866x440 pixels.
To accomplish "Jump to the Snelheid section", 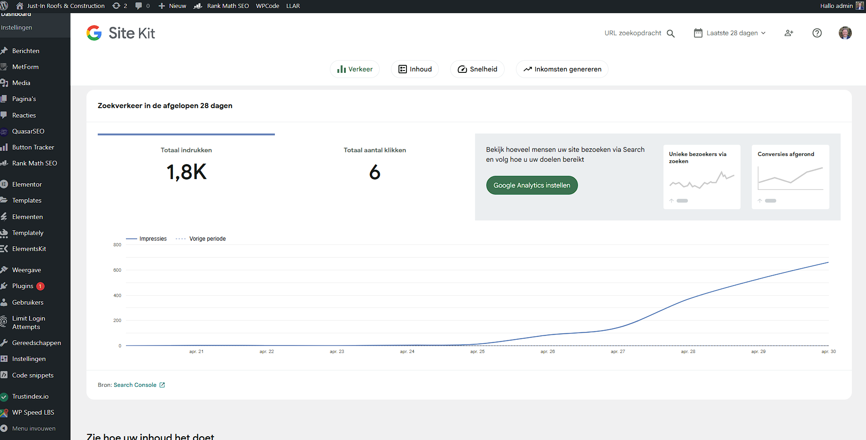I will [x=477, y=69].
